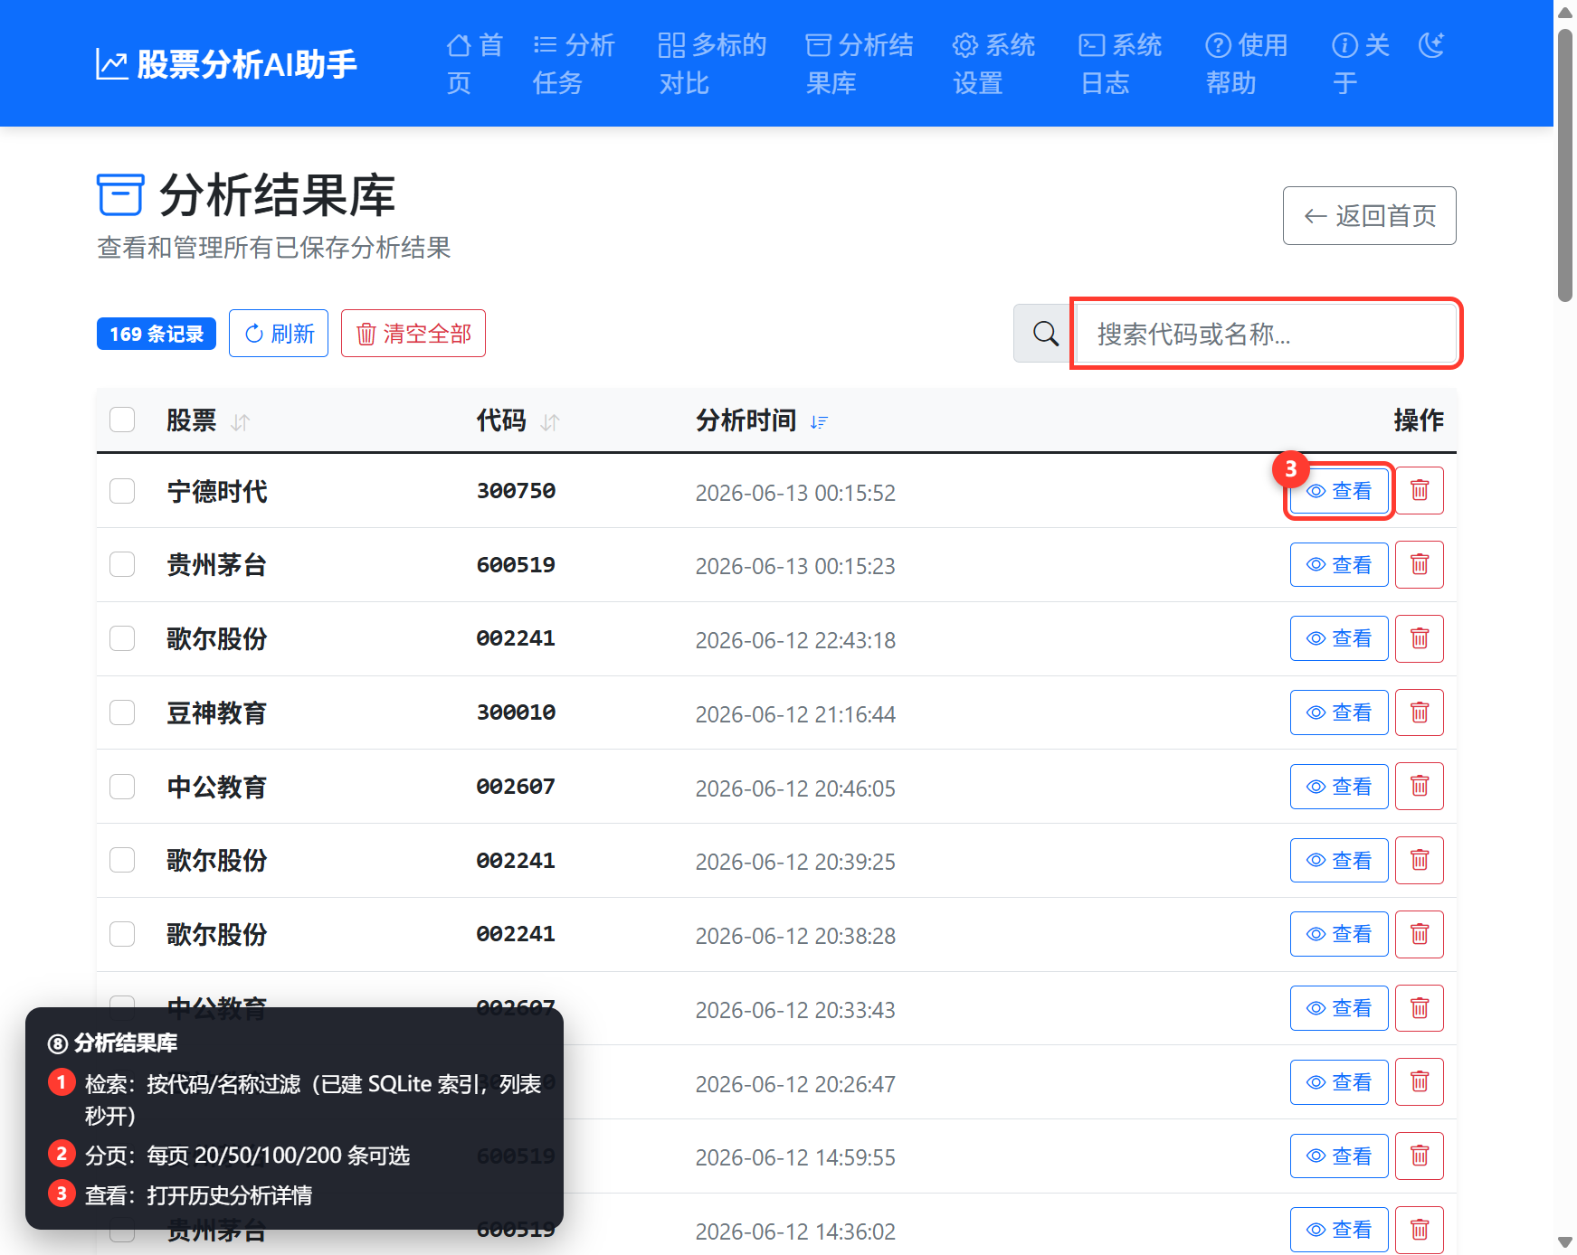Screen dimensions: 1577x1255
Task: Check the 歌尔股份 22:43:18 row checkbox
Action: point(122,638)
